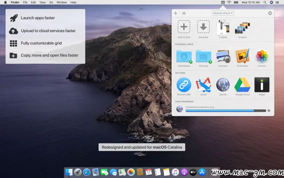The image size is (284, 178).
Task: Cancel the Screenshot.png upload task
Action: [269, 111]
